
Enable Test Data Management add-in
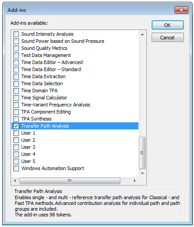pyautogui.click(x=16, y=55)
